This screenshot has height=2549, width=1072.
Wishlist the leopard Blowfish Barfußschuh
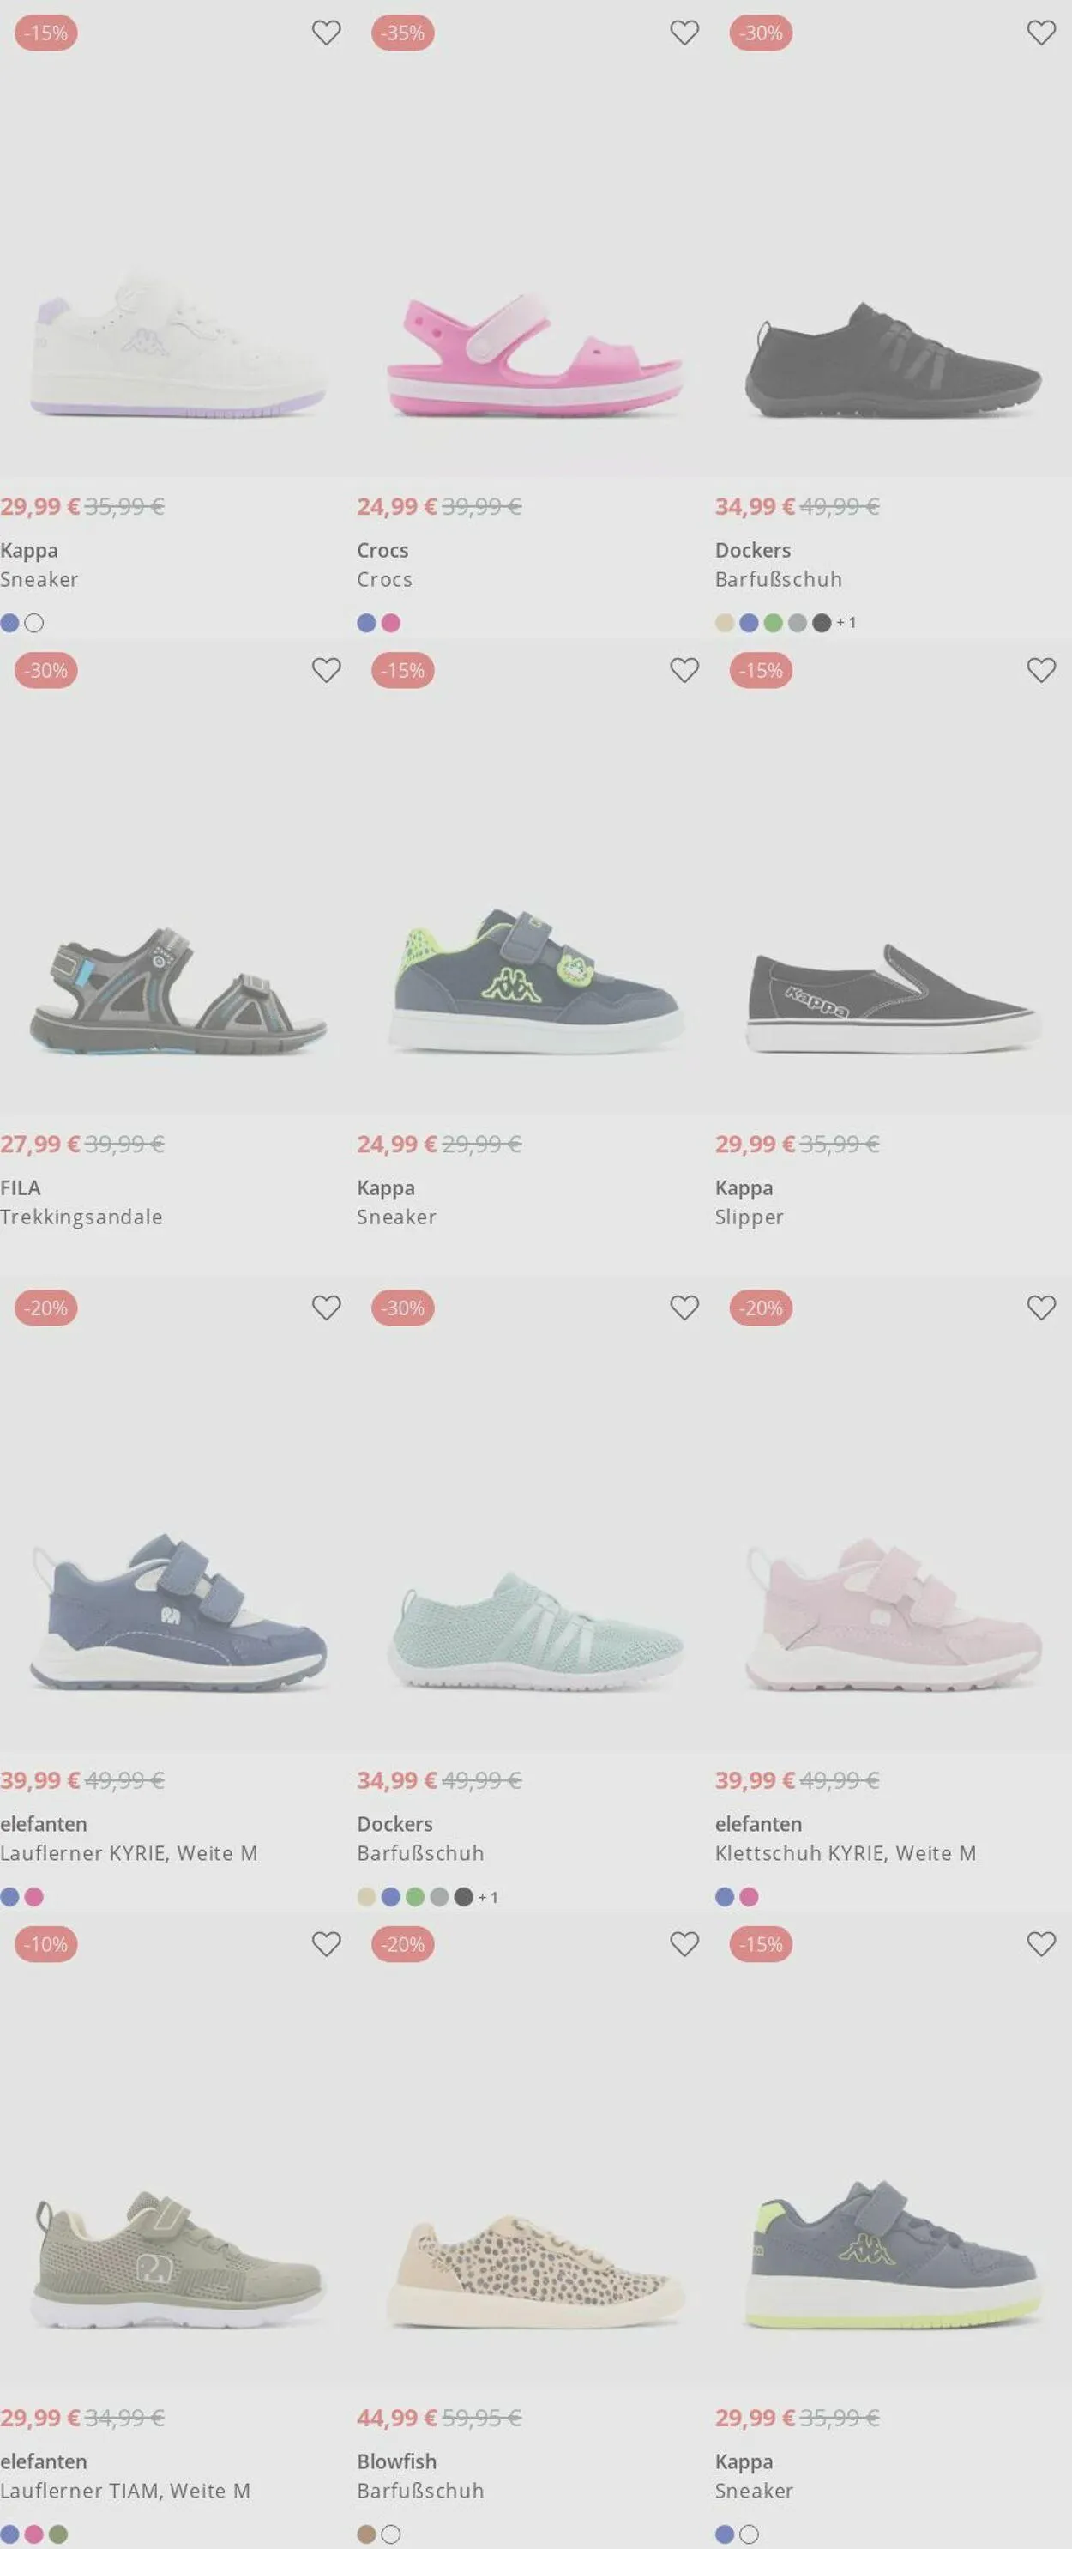(684, 1943)
